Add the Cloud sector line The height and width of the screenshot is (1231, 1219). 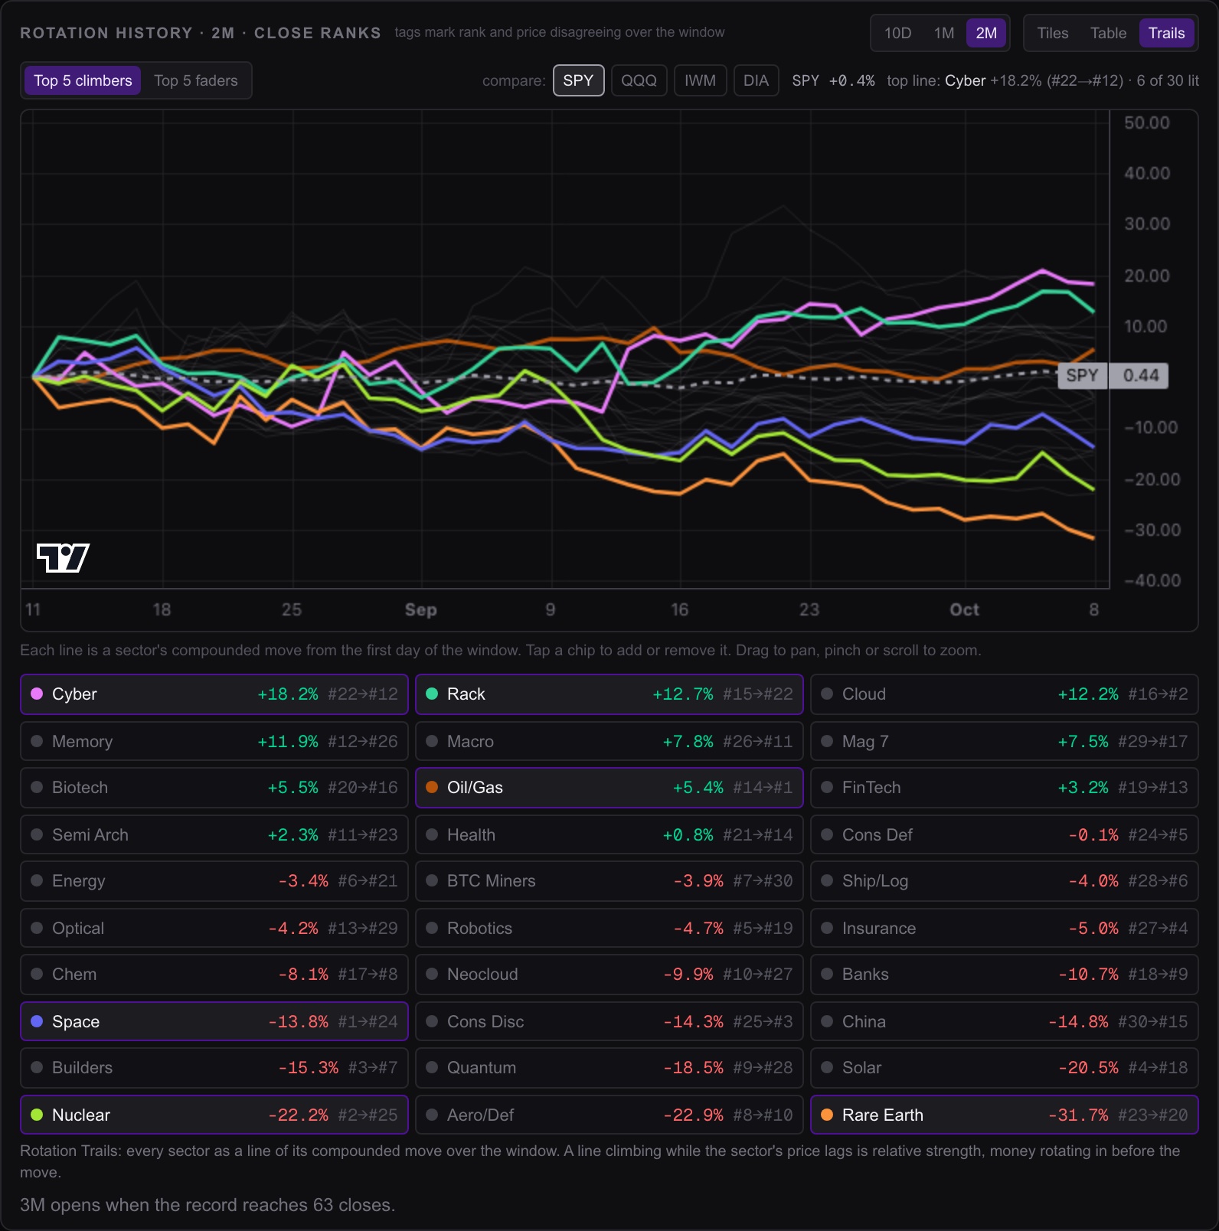pos(1005,694)
